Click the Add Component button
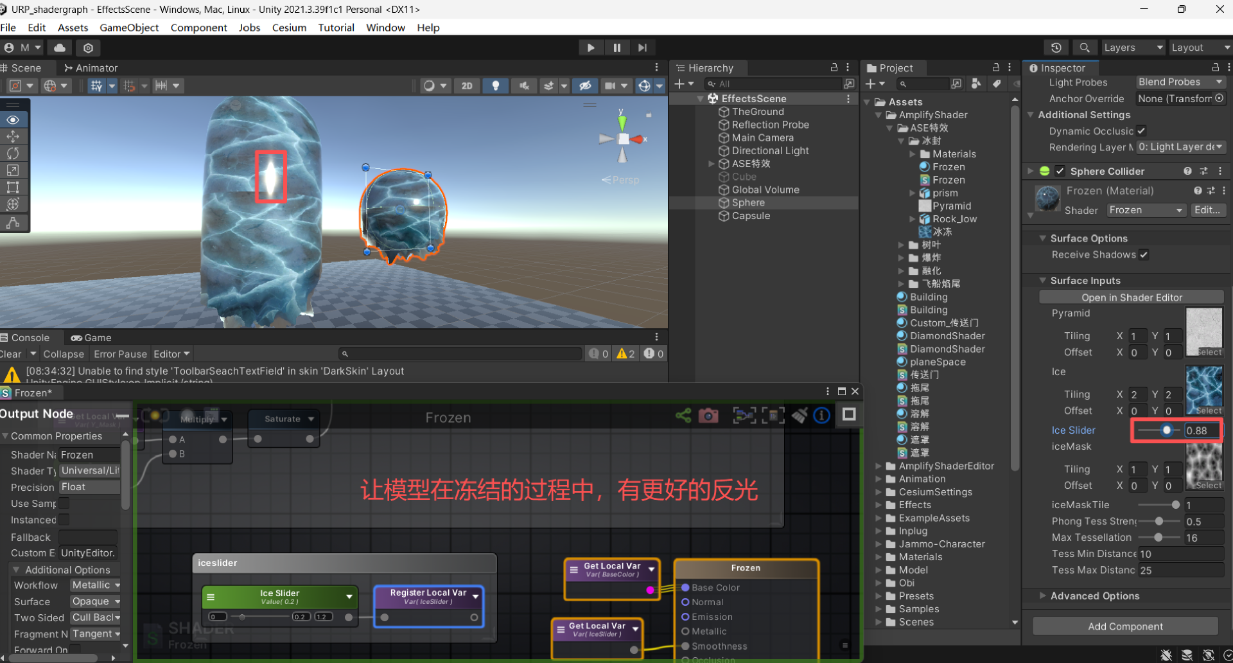The height and width of the screenshot is (663, 1233). click(x=1125, y=626)
